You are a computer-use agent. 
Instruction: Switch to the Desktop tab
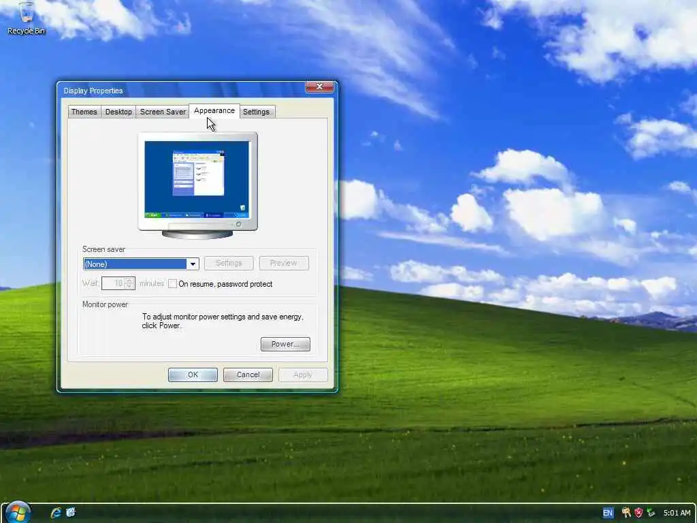point(118,112)
